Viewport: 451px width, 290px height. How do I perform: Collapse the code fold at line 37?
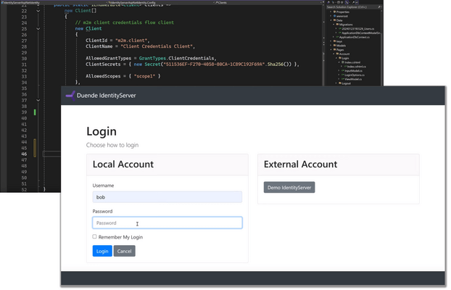(38, 100)
